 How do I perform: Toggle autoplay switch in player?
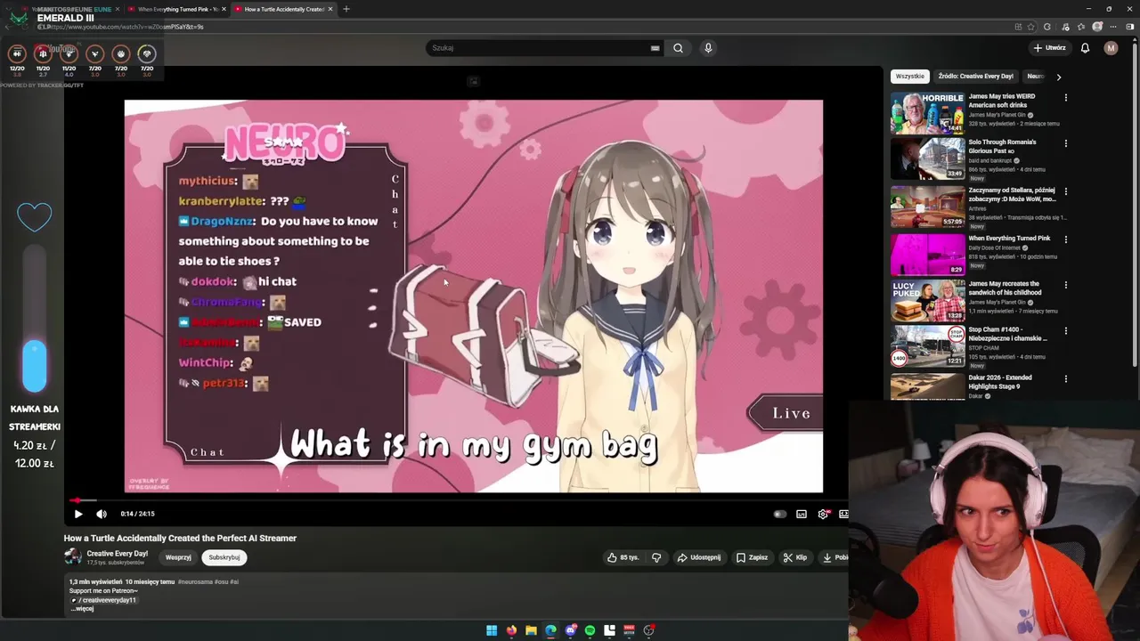click(779, 514)
